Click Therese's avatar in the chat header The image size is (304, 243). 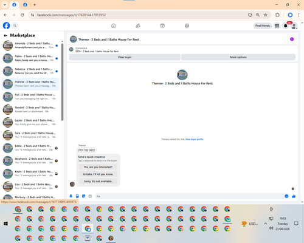[74, 39]
